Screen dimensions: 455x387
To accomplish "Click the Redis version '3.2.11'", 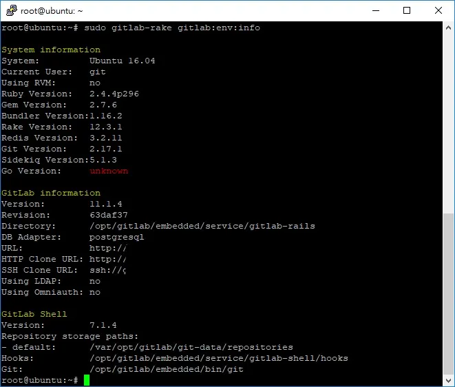I will coord(105,138).
